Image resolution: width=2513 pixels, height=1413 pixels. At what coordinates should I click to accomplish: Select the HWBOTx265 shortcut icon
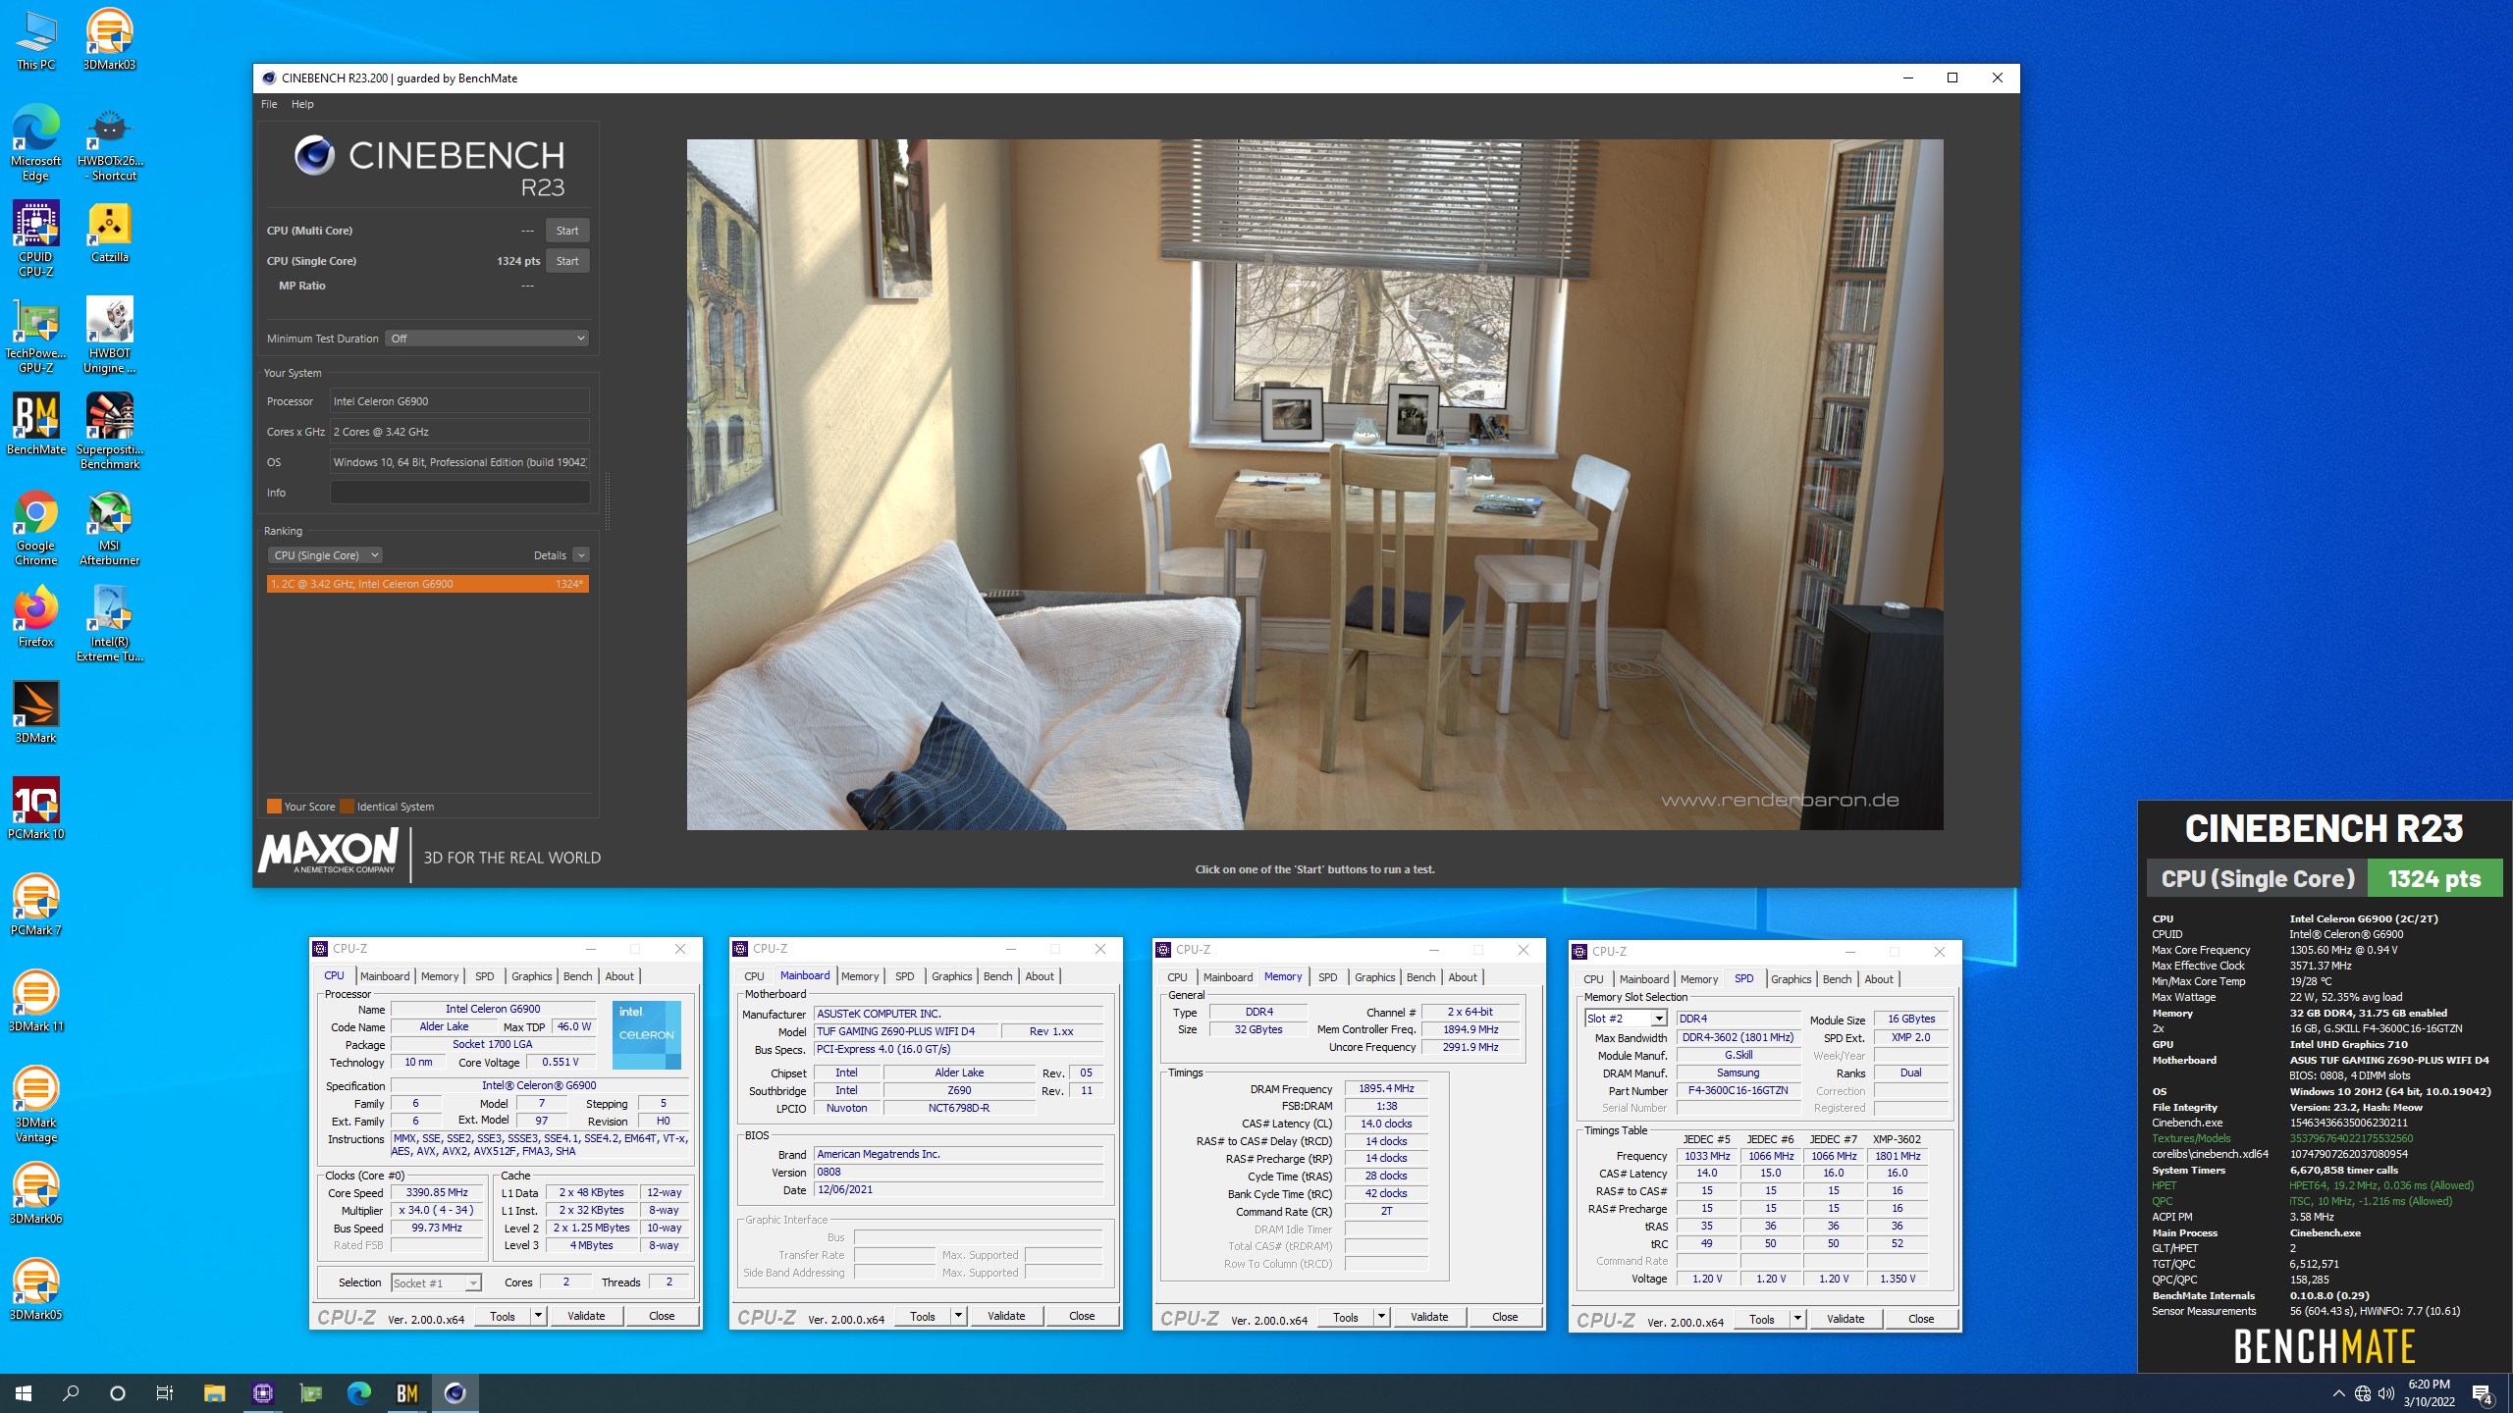coord(109,143)
